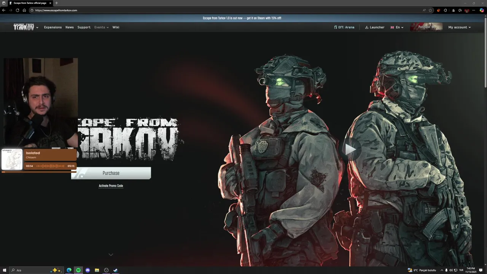Open the Favorites list icon

pyautogui.click(x=460, y=10)
